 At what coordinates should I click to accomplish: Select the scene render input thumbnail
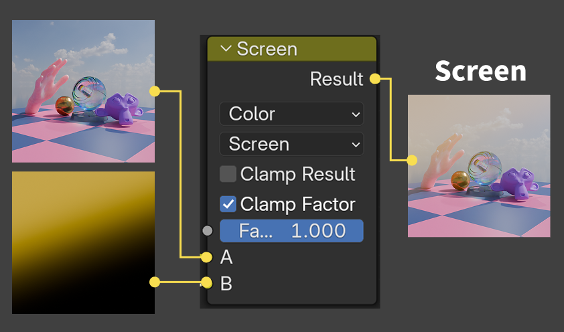[83, 91]
